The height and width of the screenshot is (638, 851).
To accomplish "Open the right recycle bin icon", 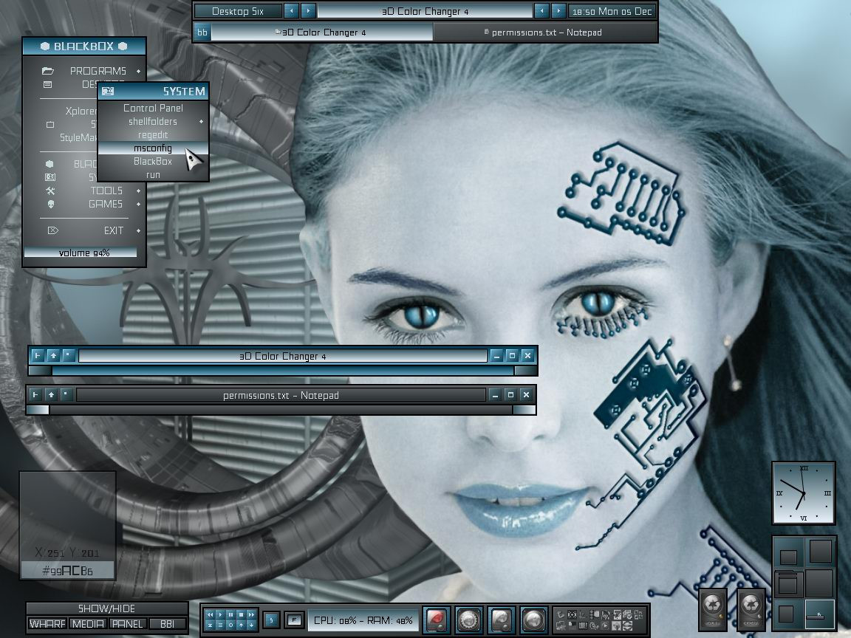I will click(751, 609).
